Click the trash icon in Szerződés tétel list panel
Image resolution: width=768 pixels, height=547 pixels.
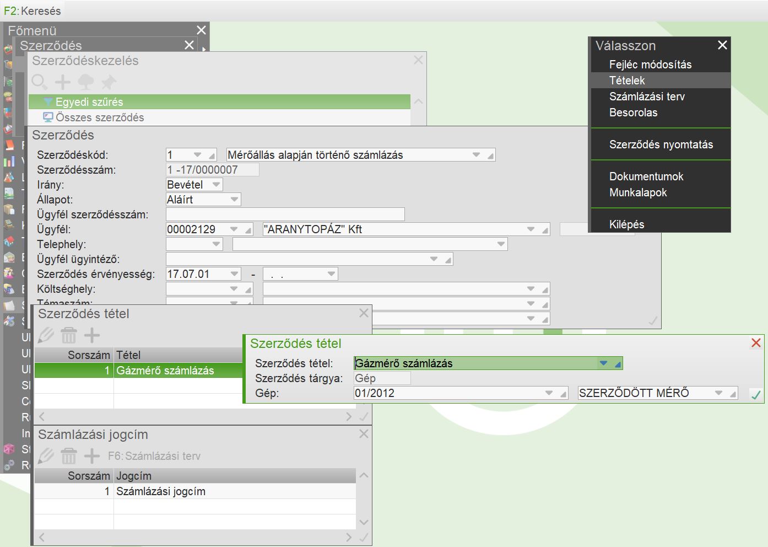point(69,335)
